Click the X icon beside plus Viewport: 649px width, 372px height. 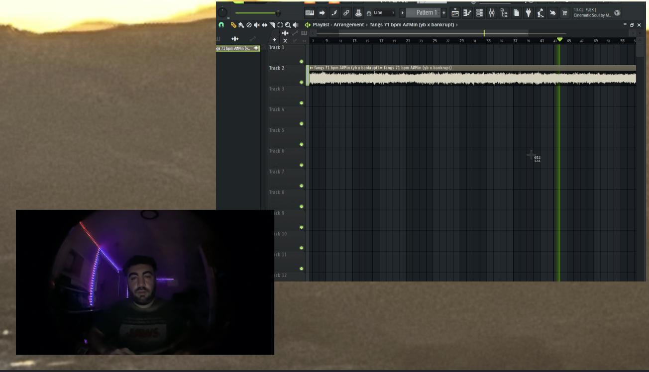[x=285, y=41]
